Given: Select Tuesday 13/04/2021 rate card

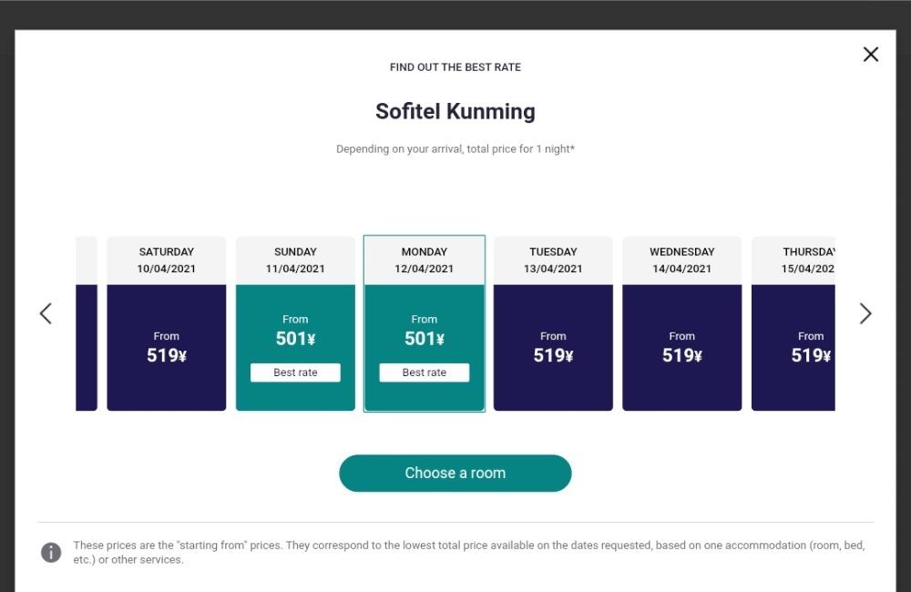Looking at the screenshot, I should [x=553, y=323].
